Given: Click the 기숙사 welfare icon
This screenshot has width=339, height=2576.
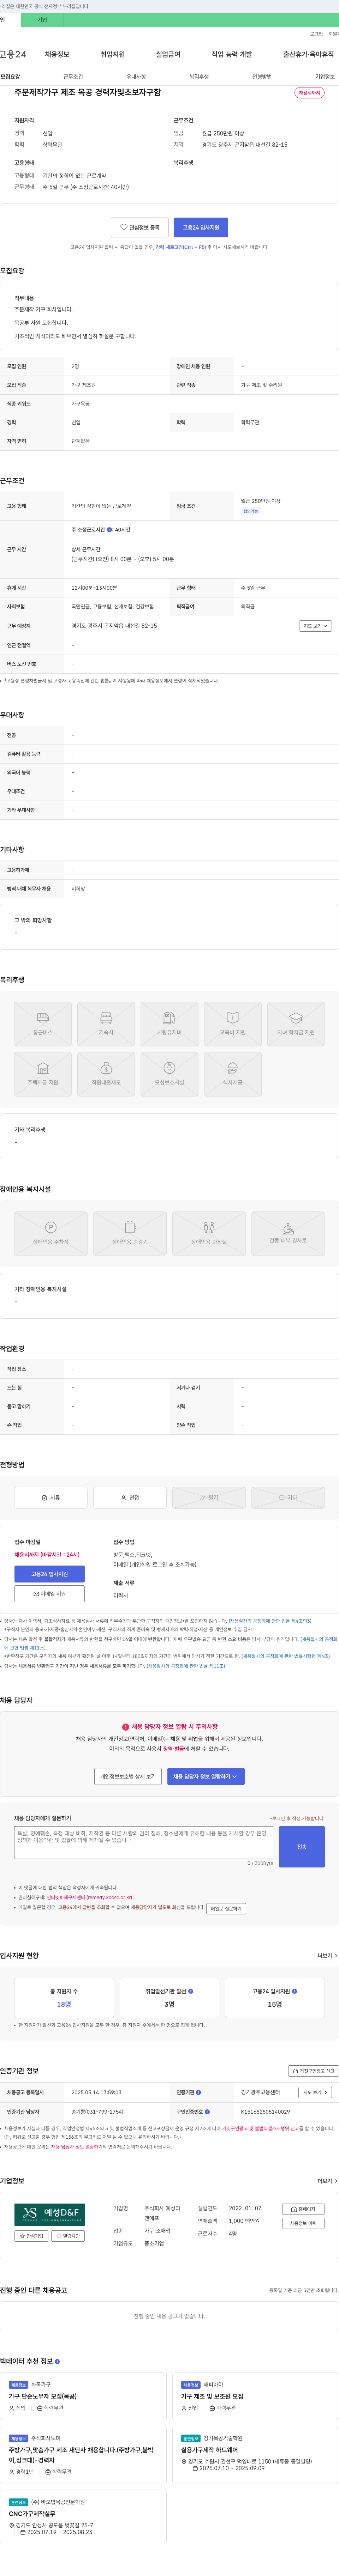Looking at the screenshot, I should click(106, 1023).
